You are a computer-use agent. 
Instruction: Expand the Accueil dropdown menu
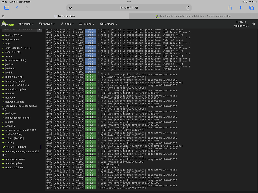(x=26, y=24)
